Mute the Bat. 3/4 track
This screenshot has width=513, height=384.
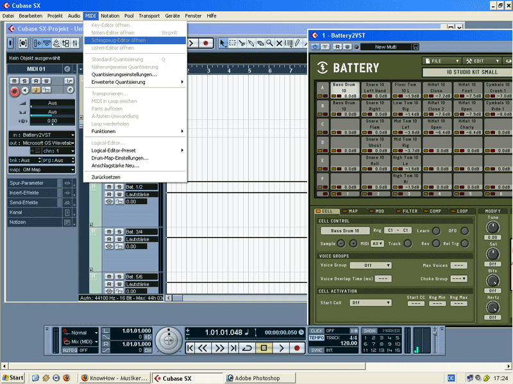point(109,232)
